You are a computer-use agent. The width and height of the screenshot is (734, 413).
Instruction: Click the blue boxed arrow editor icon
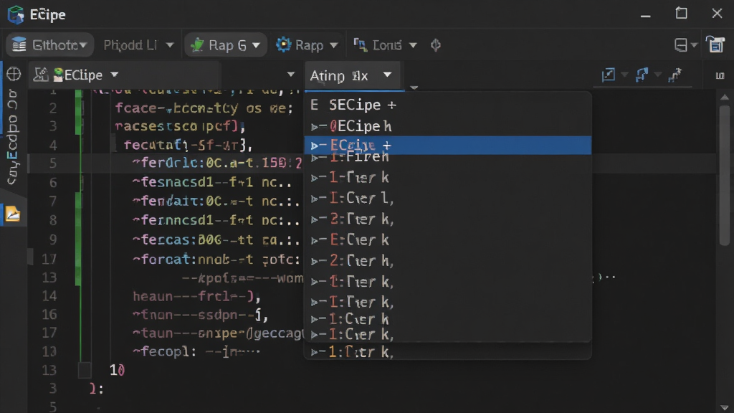[609, 75]
